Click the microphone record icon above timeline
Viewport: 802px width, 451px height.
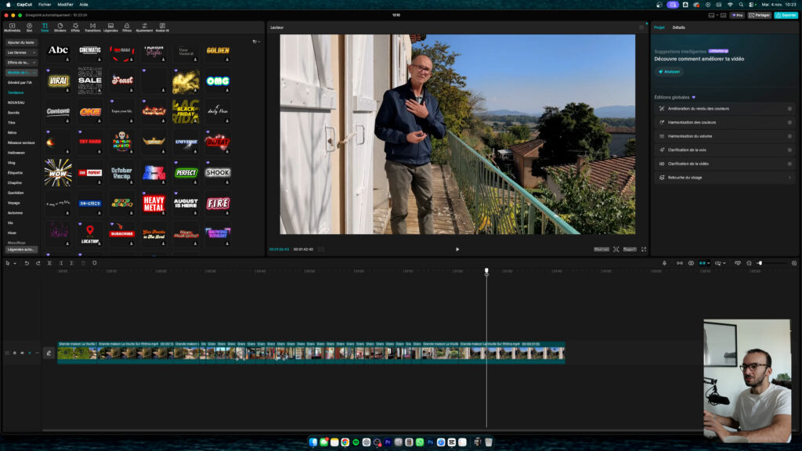coord(663,263)
